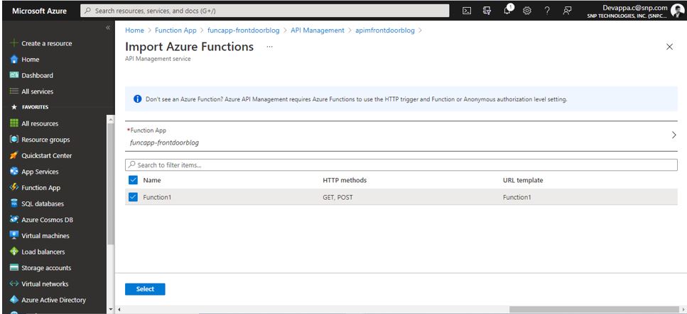Uncheck the Function1 checkbox
Image resolution: width=687 pixels, height=314 pixels.
pyautogui.click(x=133, y=197)
